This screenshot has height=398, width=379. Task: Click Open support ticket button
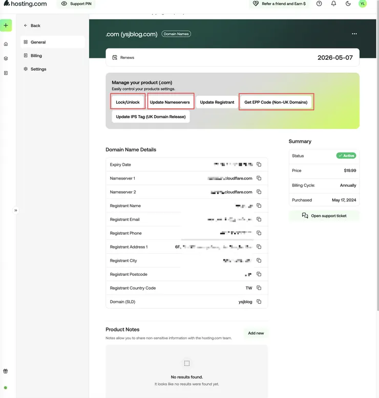click(324, 216)
